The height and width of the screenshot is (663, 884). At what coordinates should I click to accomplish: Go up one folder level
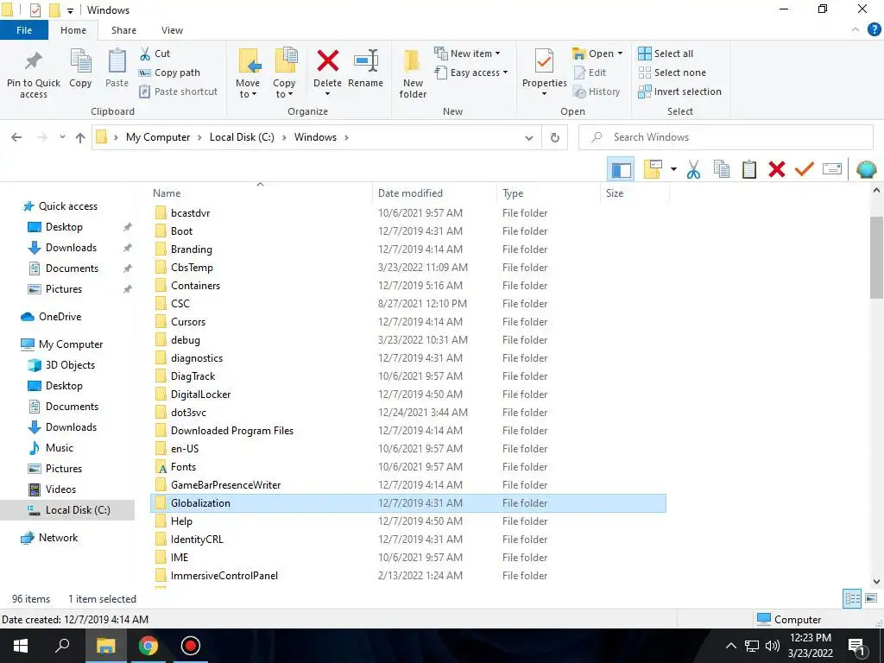(80, 137)
